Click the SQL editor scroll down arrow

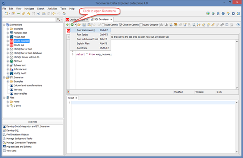click(x=236, y=88)
